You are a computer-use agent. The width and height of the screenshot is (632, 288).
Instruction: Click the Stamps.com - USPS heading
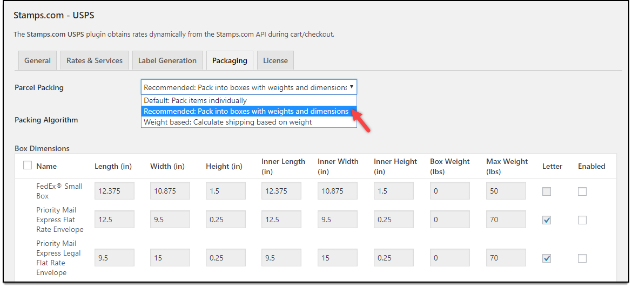(53, 16)
